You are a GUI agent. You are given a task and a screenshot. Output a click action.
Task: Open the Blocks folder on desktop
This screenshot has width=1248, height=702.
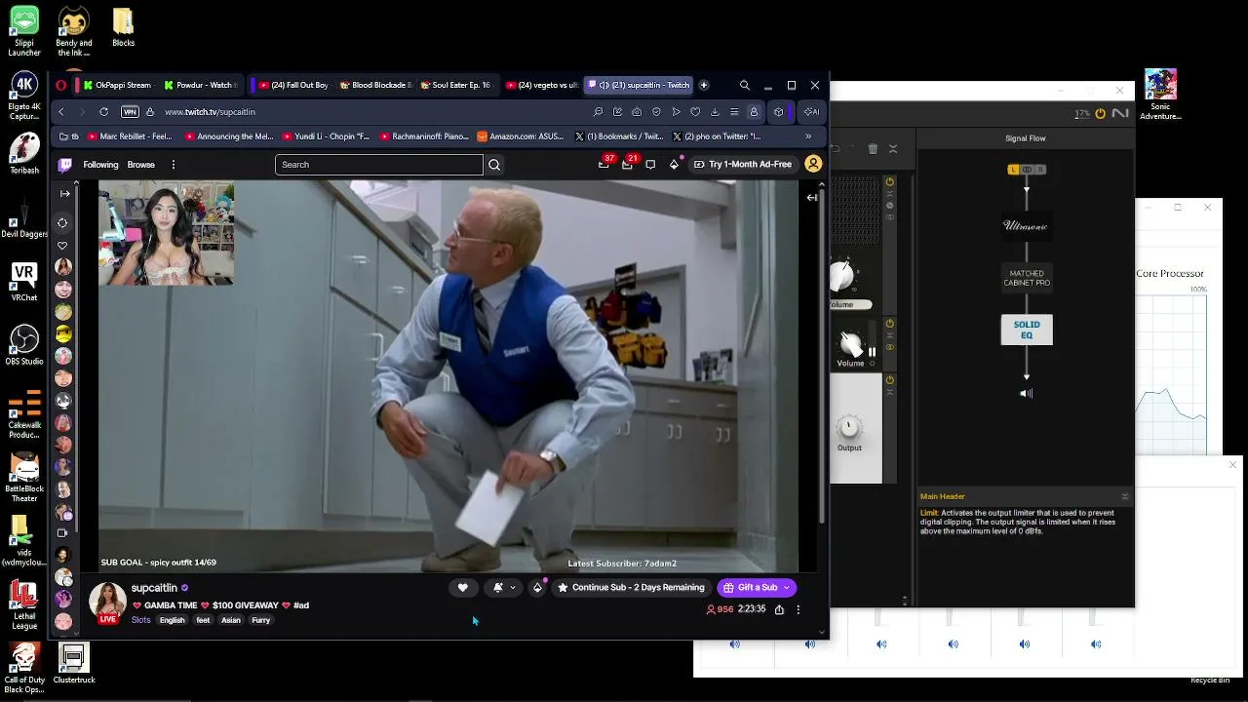[x=123, y=28]
